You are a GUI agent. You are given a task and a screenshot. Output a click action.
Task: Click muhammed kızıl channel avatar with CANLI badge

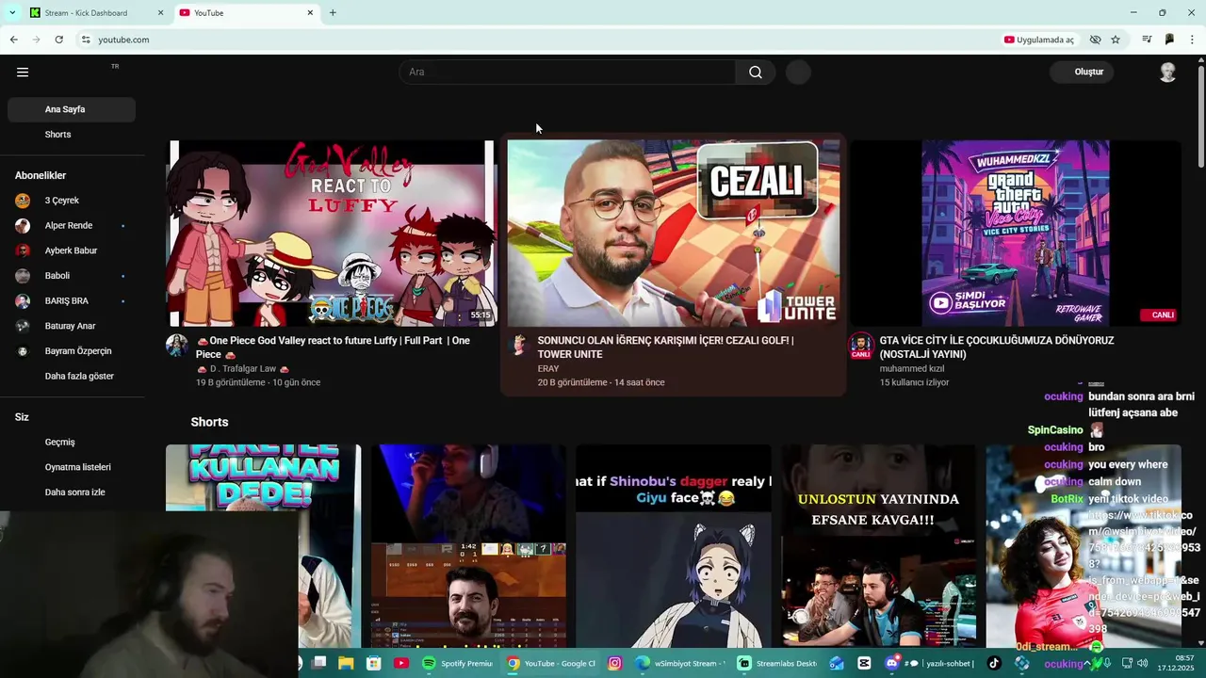point(860,346)
